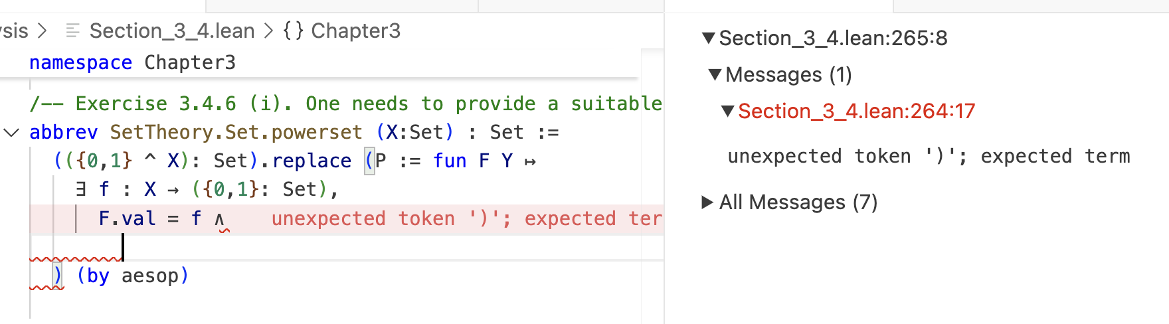The width and height of the screenshot is (1169, 324).
Task: Click the 'replace' keyword in the code
Action: [312, 161]
